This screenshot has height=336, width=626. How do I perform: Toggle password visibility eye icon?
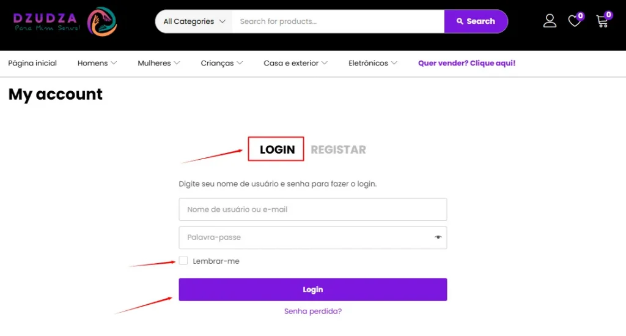(x=438, y=237)
